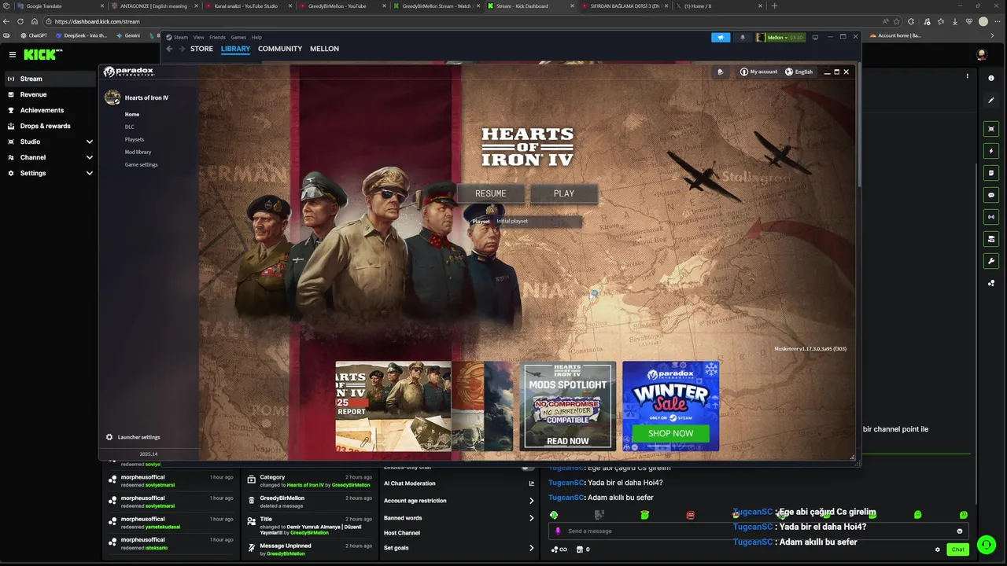
Task: Toggle Emotes-only chat switch
Action: tap(528, 467)
